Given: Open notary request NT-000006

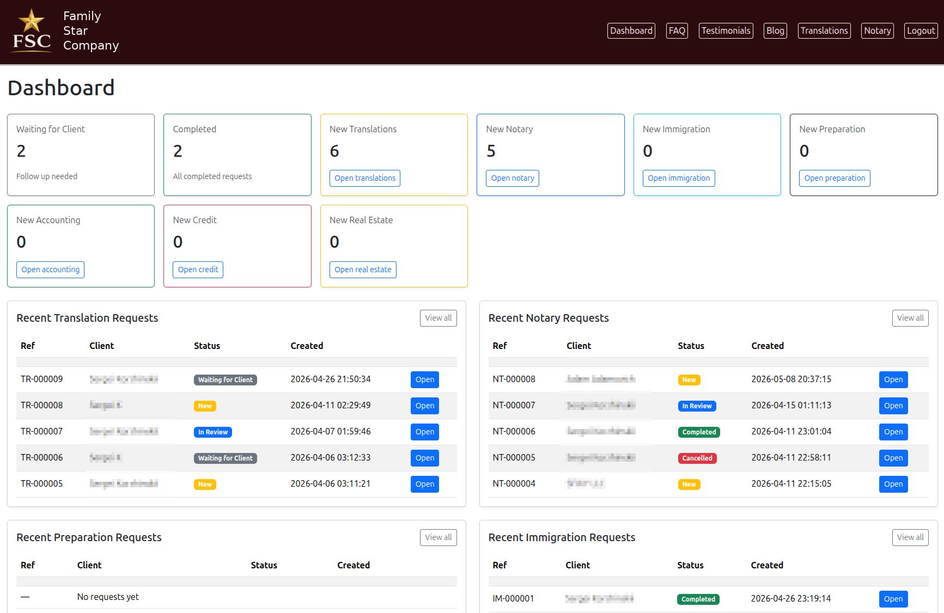Looking at the screenshot, I should click(x=893, y=432).
